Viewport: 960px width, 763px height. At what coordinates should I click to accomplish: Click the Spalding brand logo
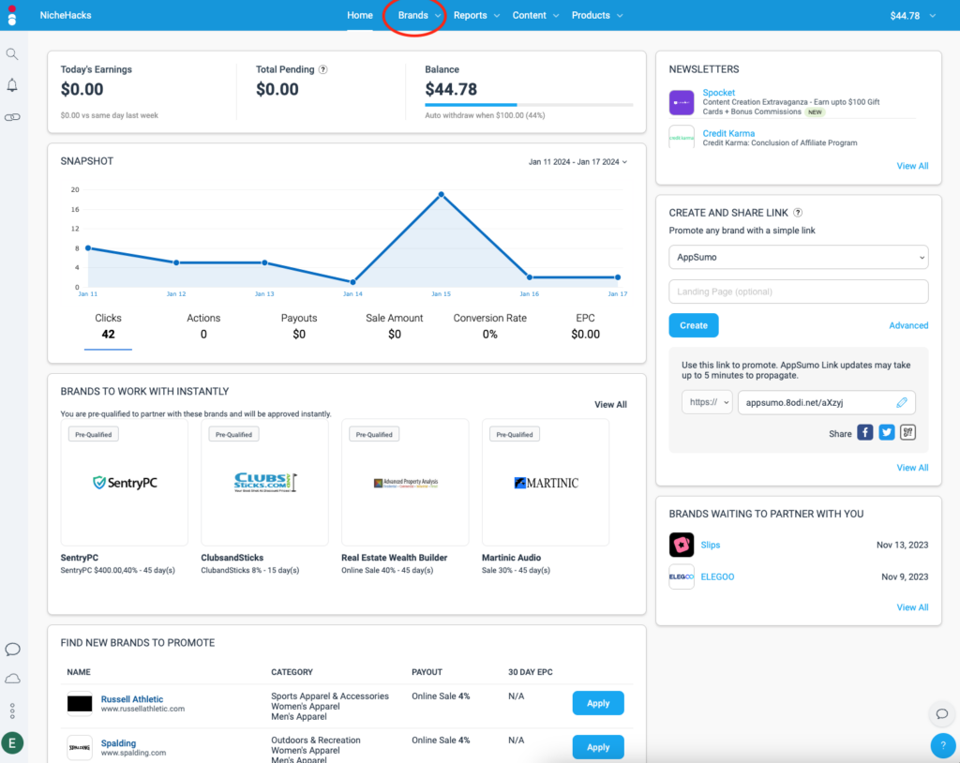[80, 747]
